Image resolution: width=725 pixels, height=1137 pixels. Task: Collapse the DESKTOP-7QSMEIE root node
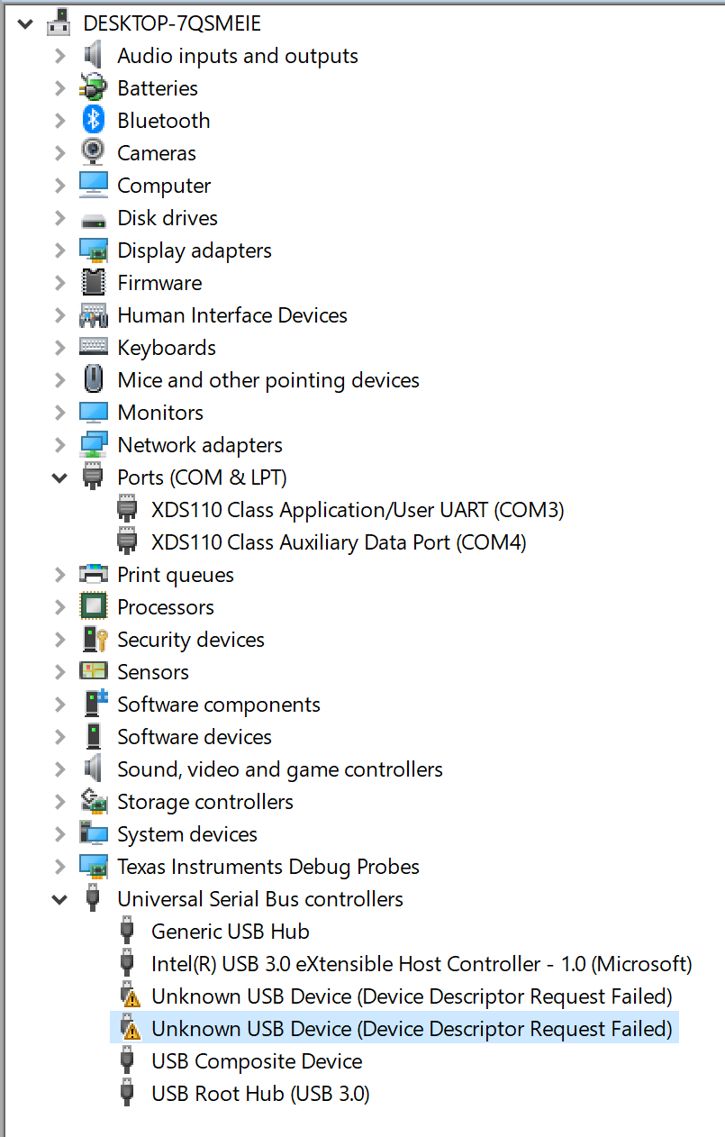click(x=25, y=23)
